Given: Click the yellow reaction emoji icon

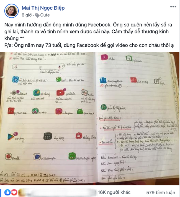Looking at the screenshot, I should pyautogui.click(x=20, y=192).
